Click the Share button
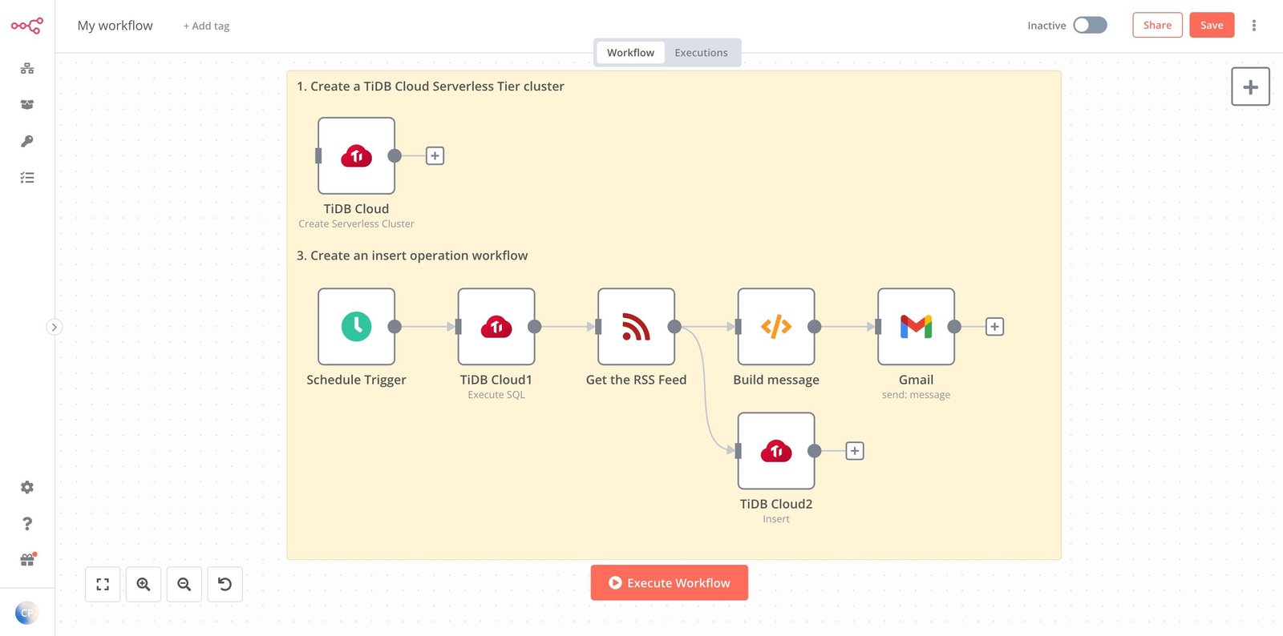 [x=1157, y=25]
